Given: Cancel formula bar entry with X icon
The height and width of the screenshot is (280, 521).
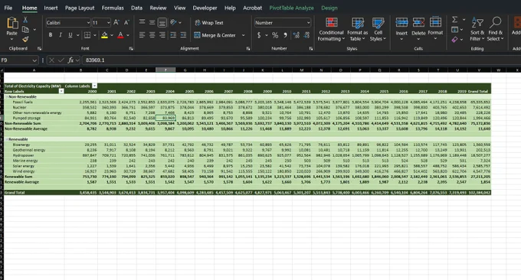Looking at the screenshot, I should (x=51, y=60).
